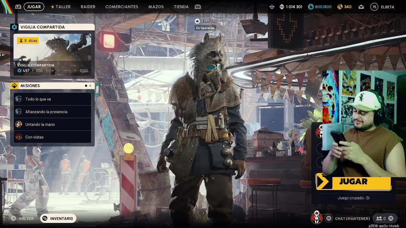Click the 5 días timer badge

pyautogui.click(x=28, y=41)
